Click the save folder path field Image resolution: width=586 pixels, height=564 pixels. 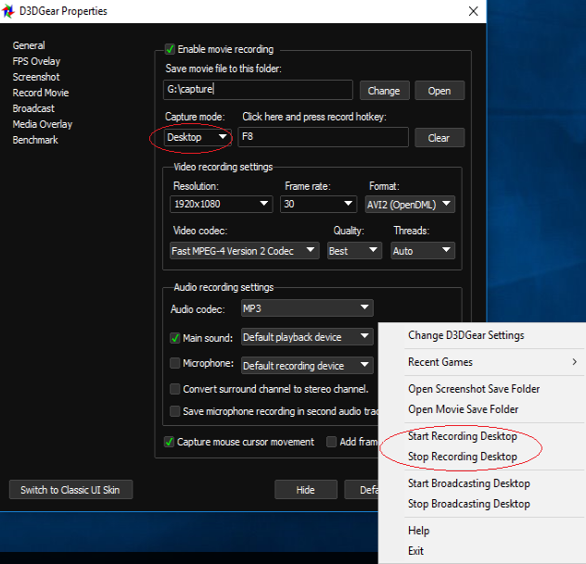tap(258, 90)
